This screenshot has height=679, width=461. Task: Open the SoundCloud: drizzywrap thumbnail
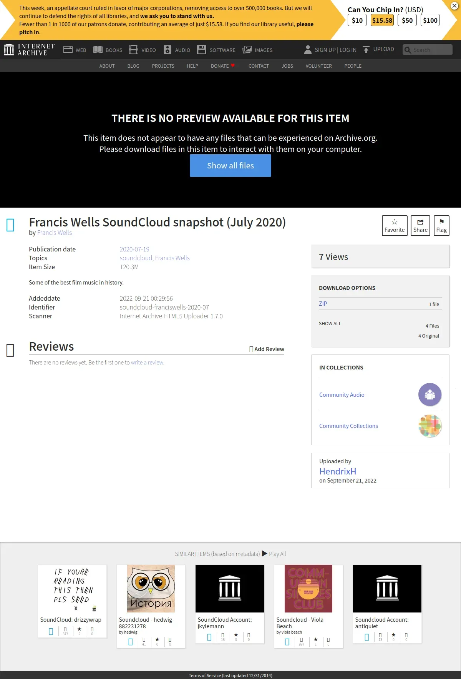coord(72,589)
